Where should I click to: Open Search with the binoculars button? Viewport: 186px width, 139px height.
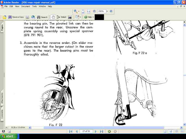42,17
